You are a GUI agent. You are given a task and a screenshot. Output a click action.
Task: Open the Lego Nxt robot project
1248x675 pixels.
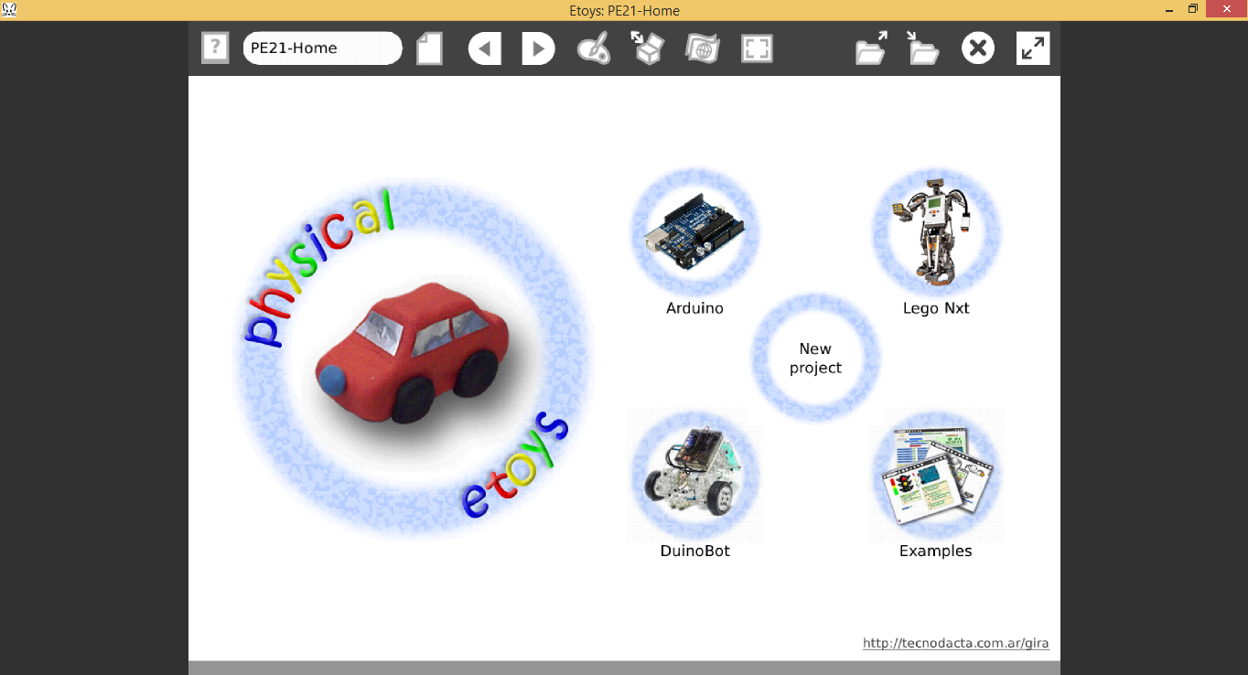pos(936,232)
